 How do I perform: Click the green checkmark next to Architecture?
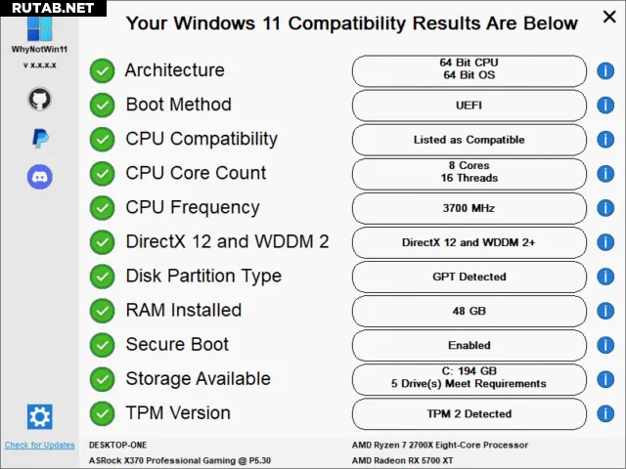click(x=101, y=70)
